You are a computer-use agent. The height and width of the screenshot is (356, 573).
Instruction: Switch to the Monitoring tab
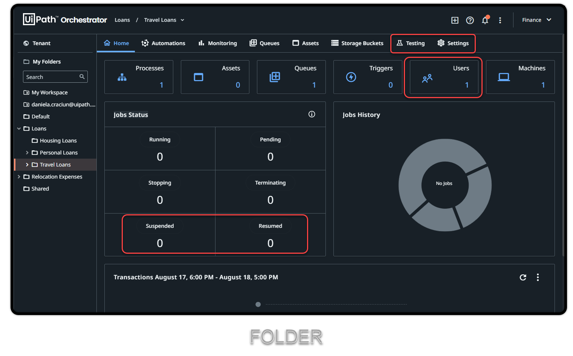point(218,43)
